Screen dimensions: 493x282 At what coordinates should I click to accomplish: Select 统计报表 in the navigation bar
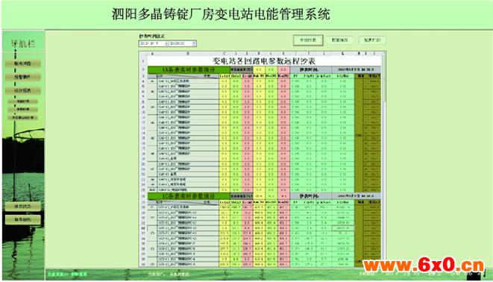coord(22,90)
